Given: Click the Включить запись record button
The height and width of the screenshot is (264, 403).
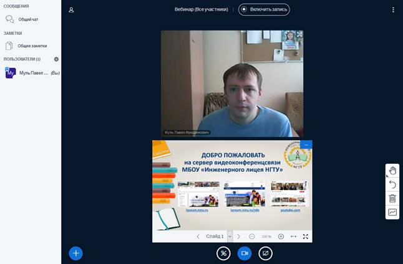Looking at the screenshot, I should click(x=264, y=9).
